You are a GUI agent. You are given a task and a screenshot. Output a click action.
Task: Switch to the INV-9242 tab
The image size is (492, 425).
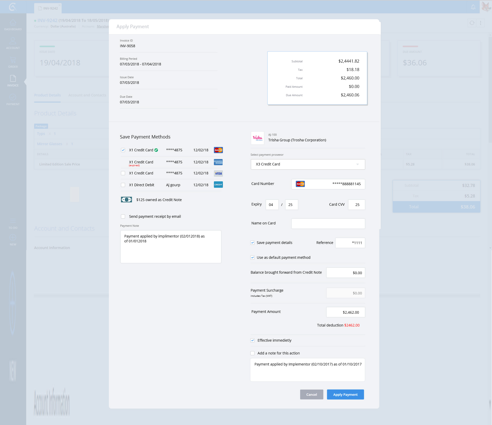click(x=48, y=8)
